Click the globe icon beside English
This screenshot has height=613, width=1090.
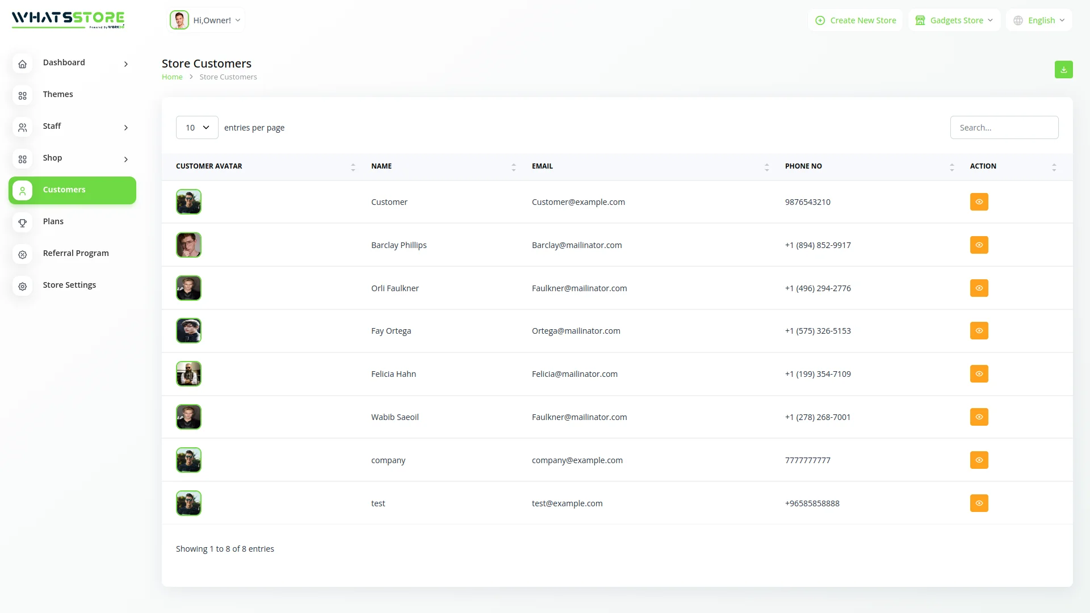(1018, 20)
